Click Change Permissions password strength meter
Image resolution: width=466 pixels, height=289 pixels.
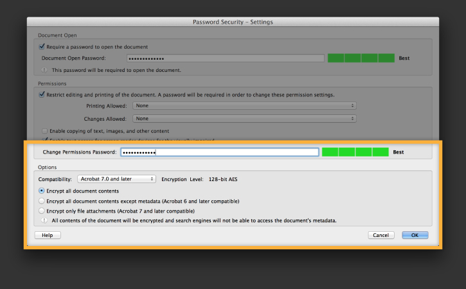[x=355, y=152]
